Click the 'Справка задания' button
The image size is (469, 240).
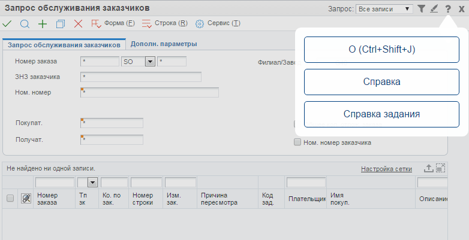coord(381,114)
